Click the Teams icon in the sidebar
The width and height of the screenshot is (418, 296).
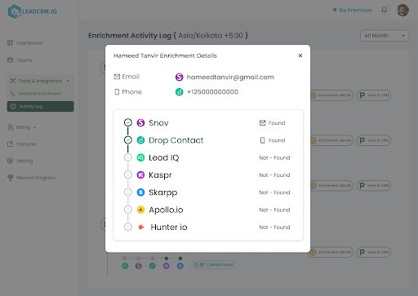(10, 60)
